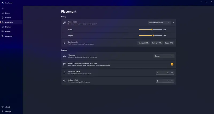
Task: Click the Hotkey keyboard icon
Action: pos(2,31)
